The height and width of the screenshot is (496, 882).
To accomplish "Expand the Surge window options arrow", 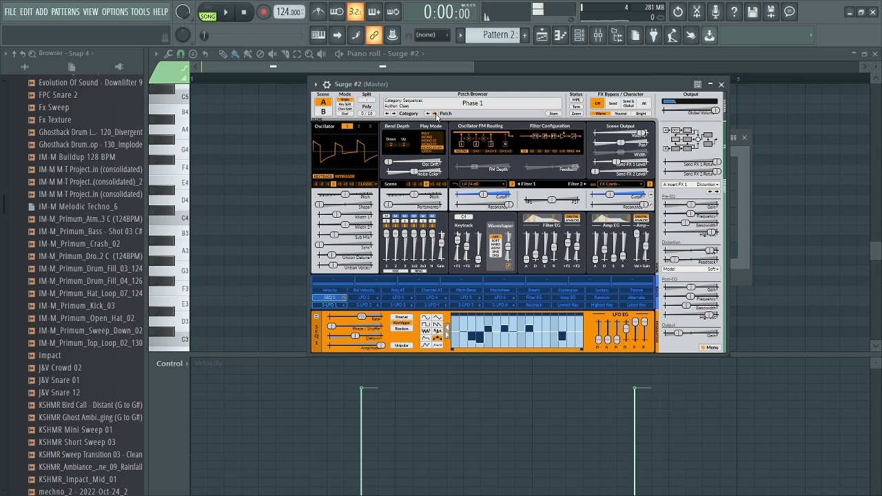I will [x=316, y=84].
